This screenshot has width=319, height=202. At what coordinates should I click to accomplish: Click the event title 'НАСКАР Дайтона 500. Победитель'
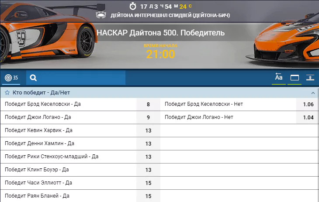click(161, 33)
